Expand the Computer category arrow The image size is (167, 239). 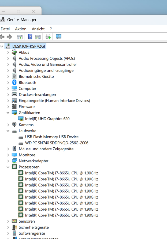tap(8, 89)
